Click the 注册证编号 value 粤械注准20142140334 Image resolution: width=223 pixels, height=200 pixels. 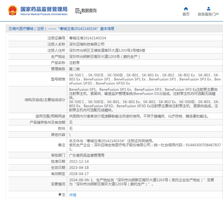87,38
